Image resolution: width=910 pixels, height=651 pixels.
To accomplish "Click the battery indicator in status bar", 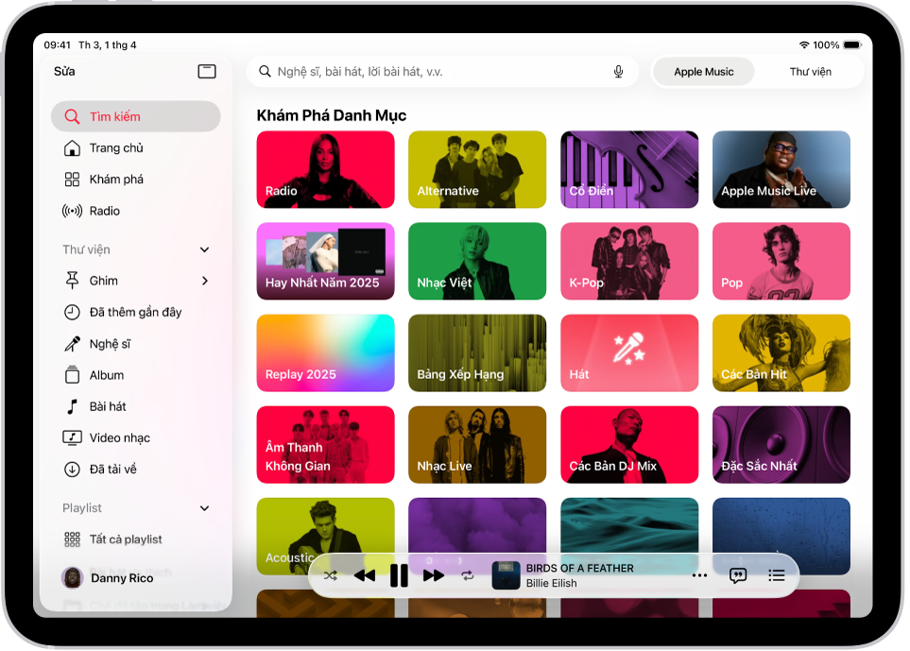I will (853, 44).
